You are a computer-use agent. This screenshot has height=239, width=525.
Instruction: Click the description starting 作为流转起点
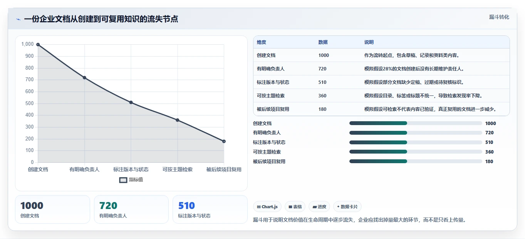[412, 55]
